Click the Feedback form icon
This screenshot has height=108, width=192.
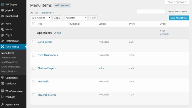(x=2, y=84)
